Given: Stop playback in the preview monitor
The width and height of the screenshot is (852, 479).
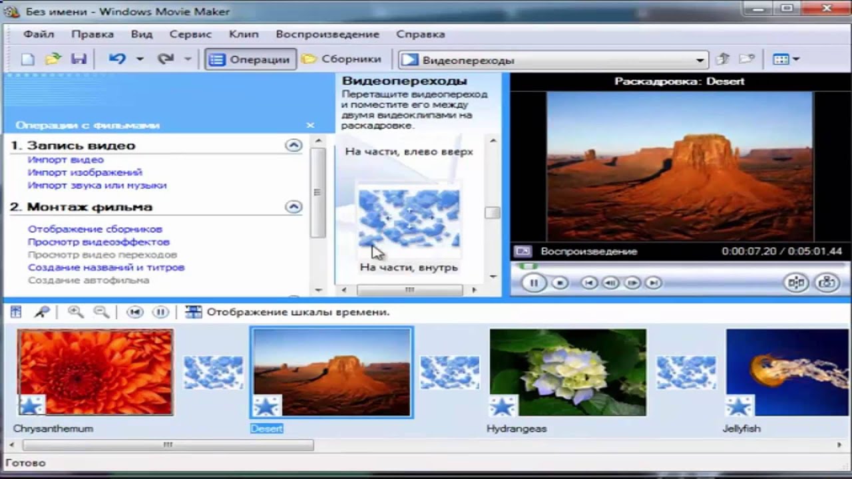Looking at the screenshot, I should point(560,283).
